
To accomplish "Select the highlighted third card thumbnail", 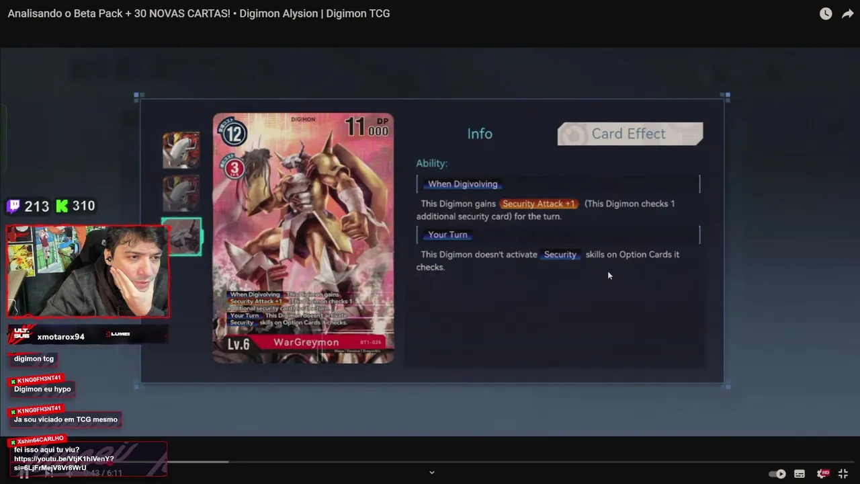I will pyautogui.click(x=182, y=237).
